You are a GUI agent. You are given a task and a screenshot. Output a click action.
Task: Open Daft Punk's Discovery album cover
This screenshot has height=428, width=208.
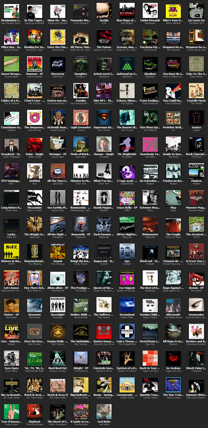coord(58,64)
